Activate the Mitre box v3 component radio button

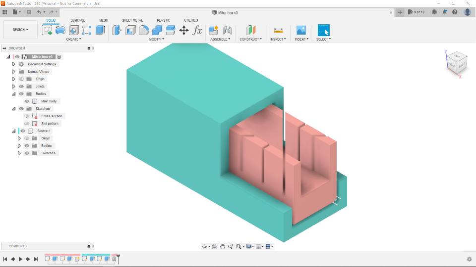coord(59,57)
